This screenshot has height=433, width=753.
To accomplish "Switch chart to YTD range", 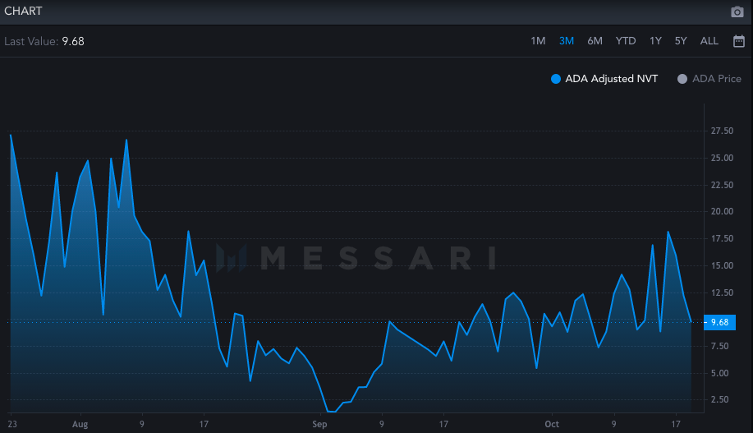I will [x=626, y=41].
